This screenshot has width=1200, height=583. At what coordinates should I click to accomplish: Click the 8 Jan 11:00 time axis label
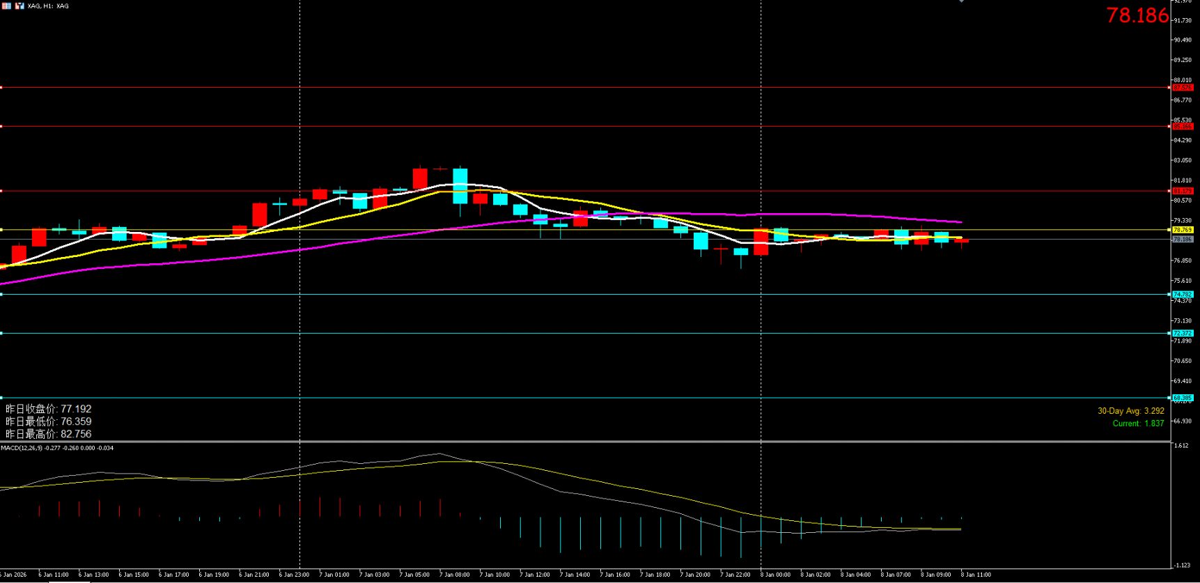click(976, 575)
